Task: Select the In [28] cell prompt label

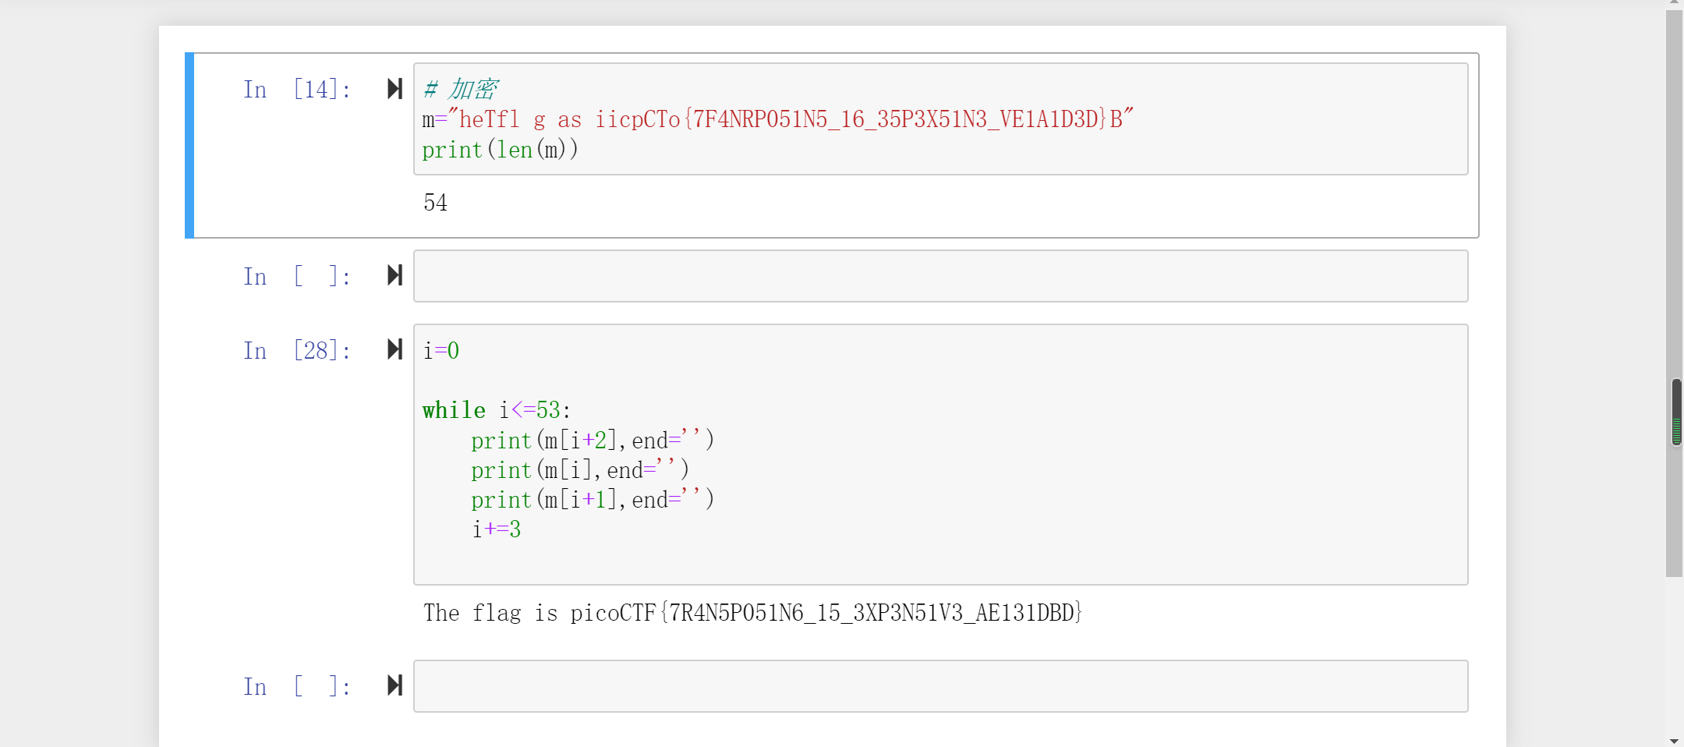Action: pos(295,350)
